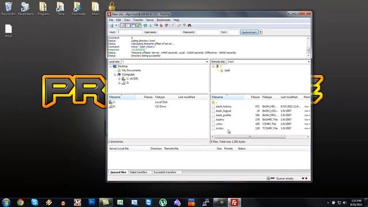Screen dimensions: 368x207
Task: Toggle the message log display
Action: point(122,25)
